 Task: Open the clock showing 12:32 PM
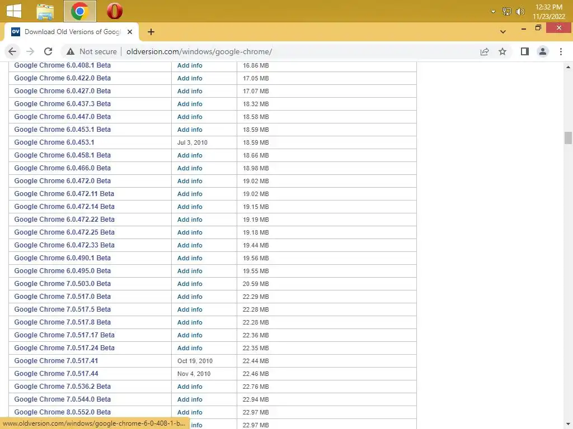point(548,12)
